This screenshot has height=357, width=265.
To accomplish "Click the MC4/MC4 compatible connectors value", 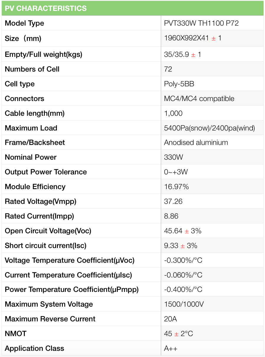I will click(199, 99).
